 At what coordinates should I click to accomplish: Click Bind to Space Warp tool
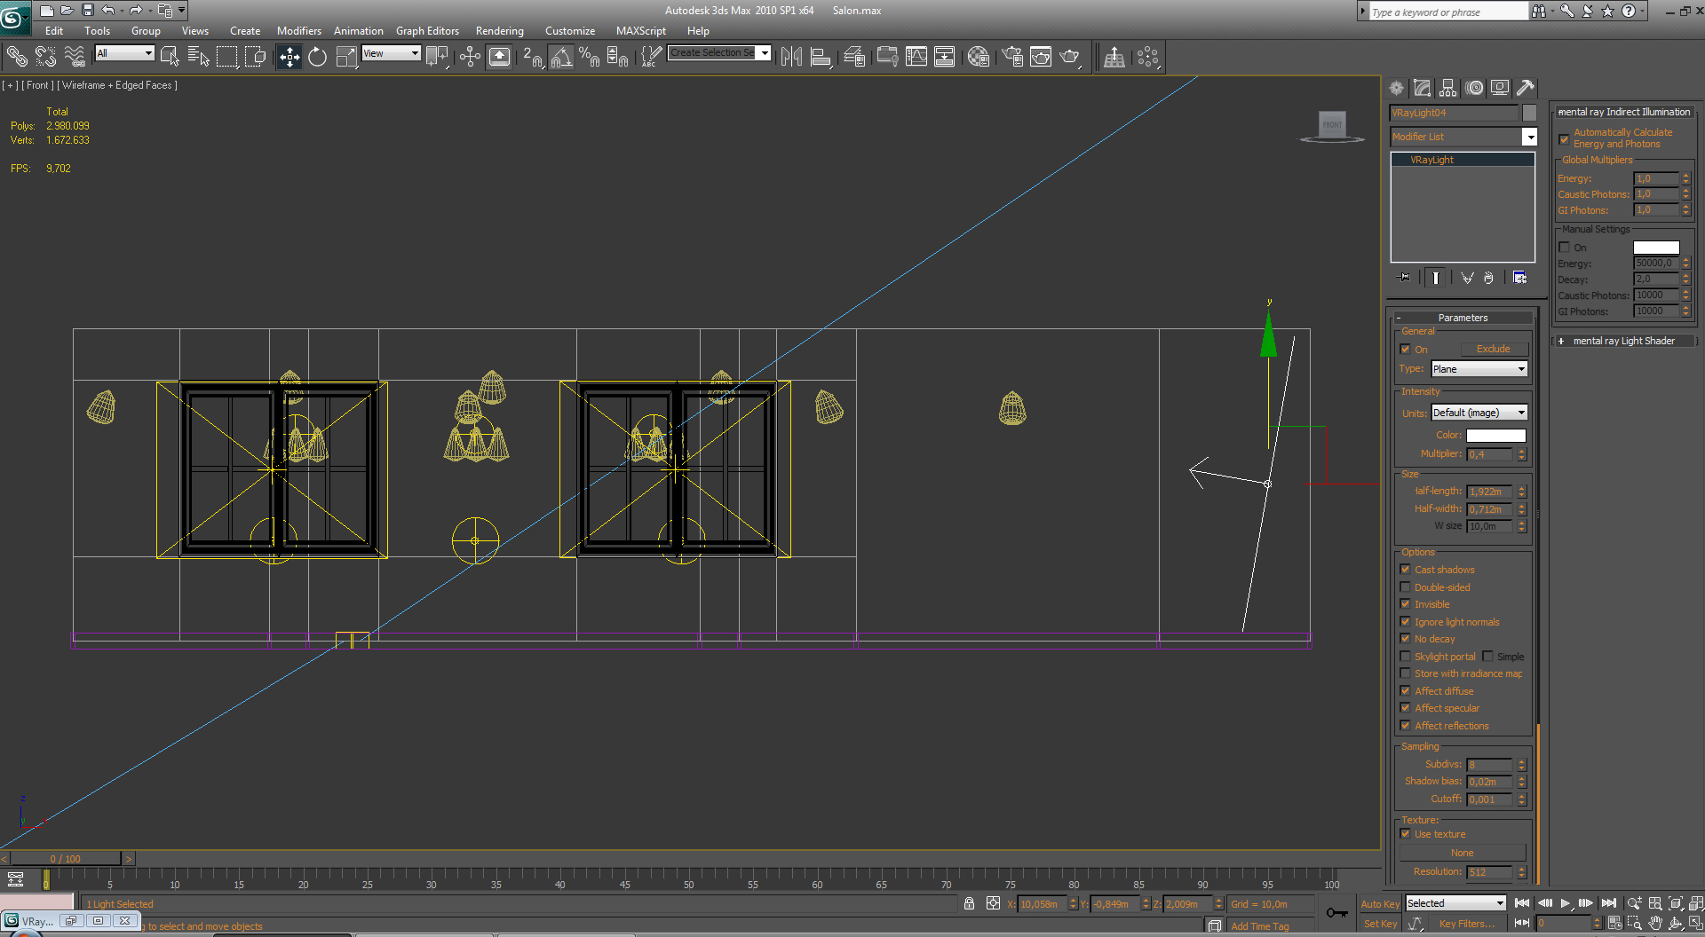(x=75, y=57)
